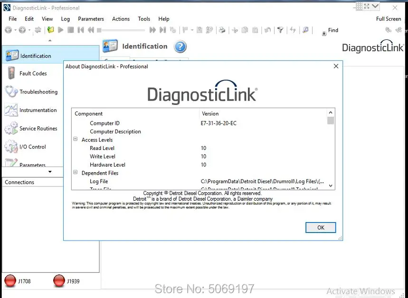Open the Tools menu
The image size is (408, 298).
point(144,19)
